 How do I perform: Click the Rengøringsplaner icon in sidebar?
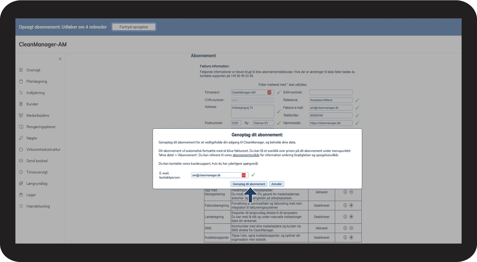pyautogui.click(x=21, y=127)
